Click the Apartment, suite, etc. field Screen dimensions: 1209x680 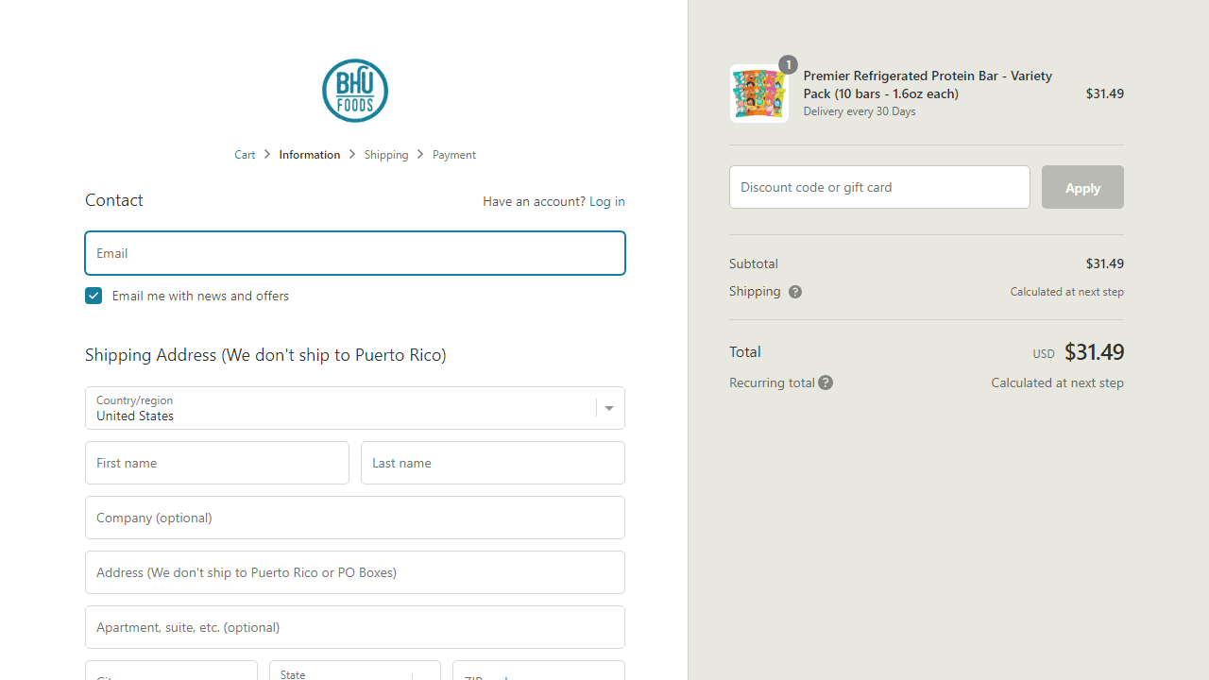354,627
